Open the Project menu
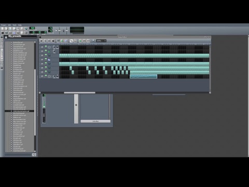Viewport: 249px width, 187px height. point(4,25)
